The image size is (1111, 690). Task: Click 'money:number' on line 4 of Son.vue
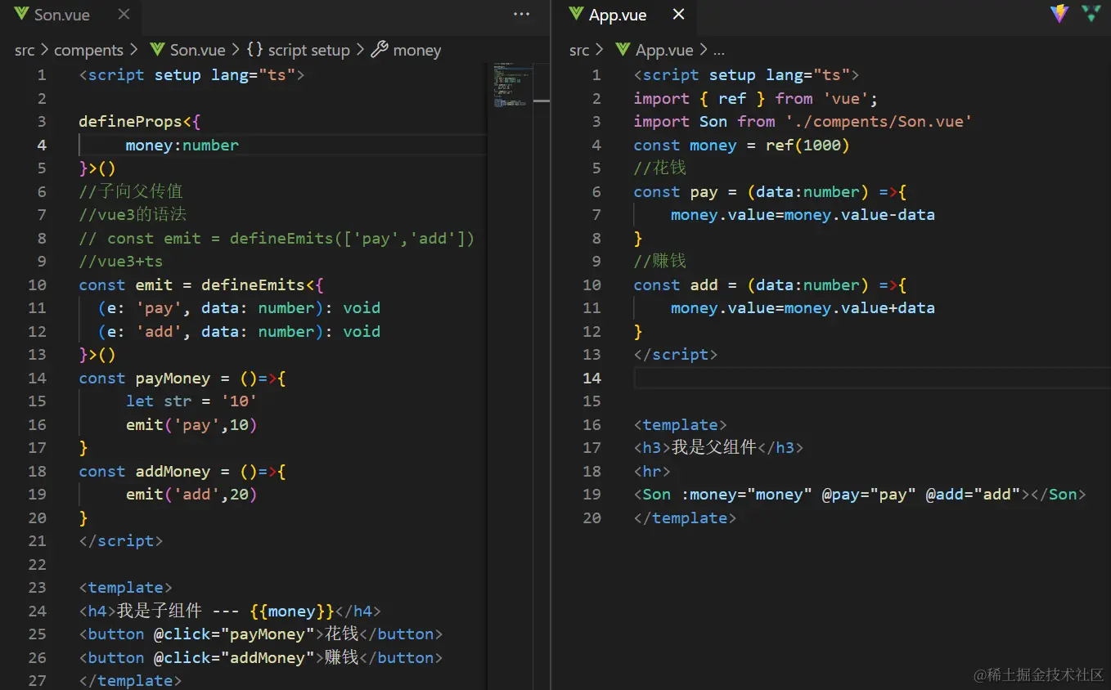[x=182, y=145]
